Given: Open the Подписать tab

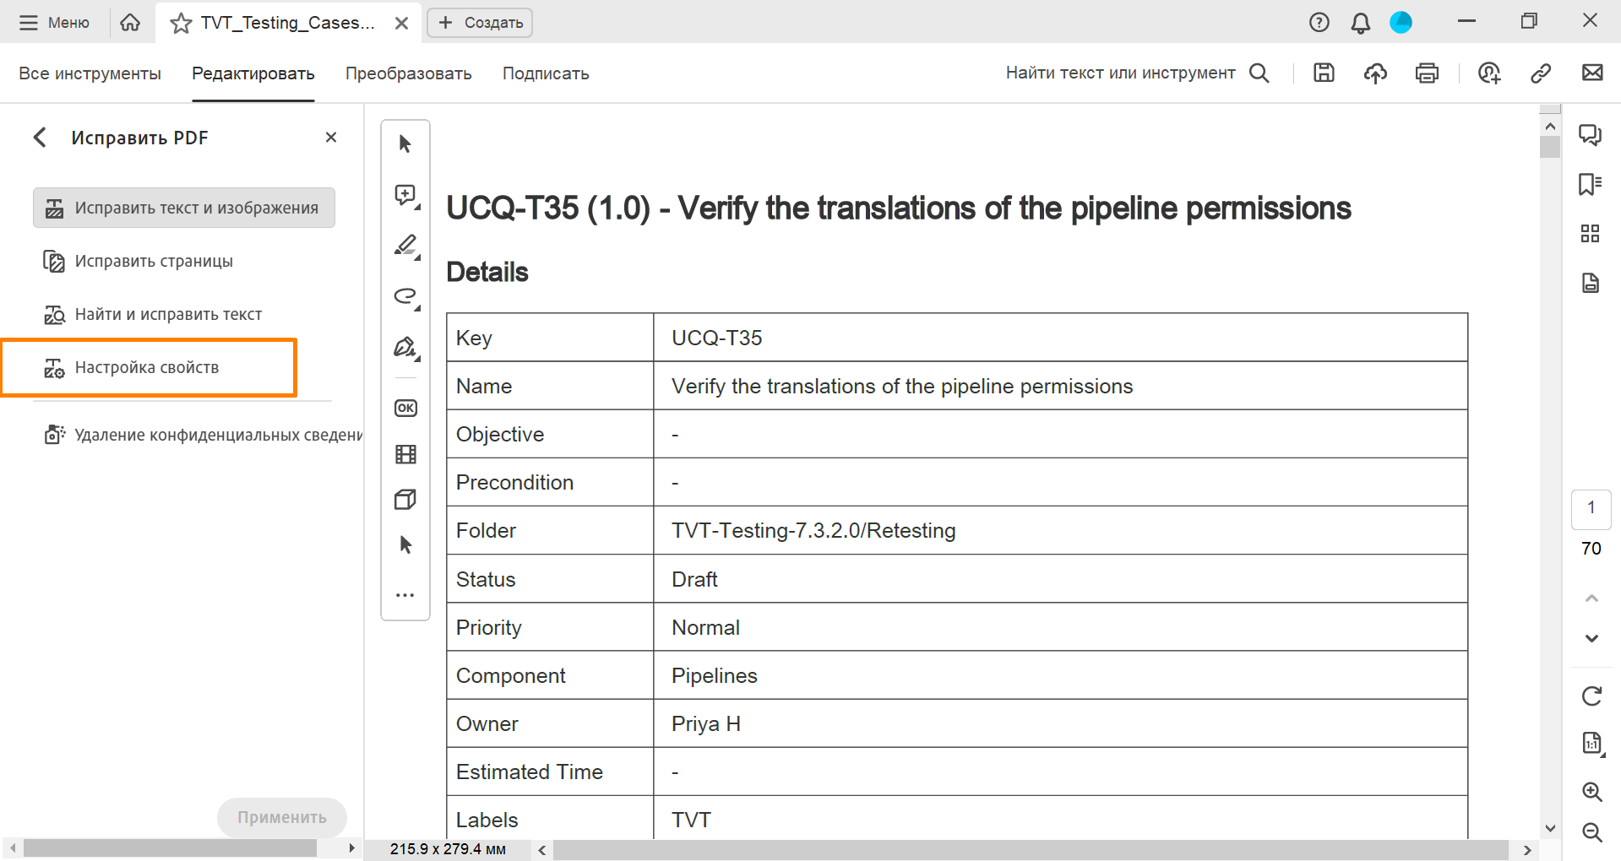Looking at the screenshot, I should pyautogui.click(x=546, y=73).
